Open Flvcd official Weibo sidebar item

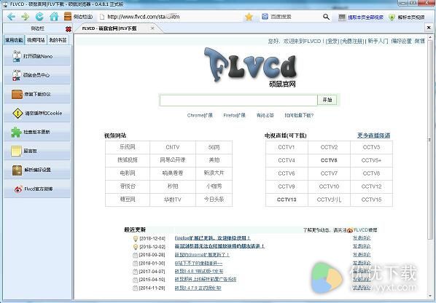coord(37,189)
